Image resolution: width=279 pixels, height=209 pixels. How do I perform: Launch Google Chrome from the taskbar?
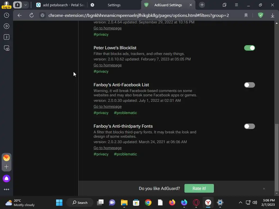point(148,202)
